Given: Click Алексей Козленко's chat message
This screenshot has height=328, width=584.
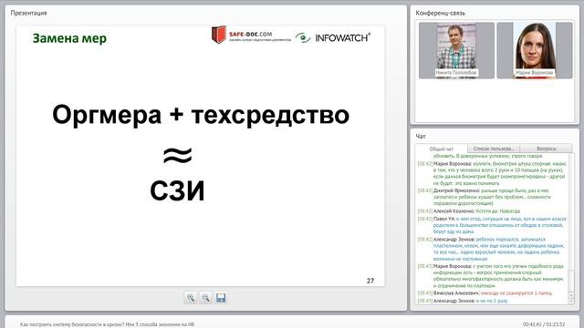Looking at the screenshot, I should click(469, 211).
